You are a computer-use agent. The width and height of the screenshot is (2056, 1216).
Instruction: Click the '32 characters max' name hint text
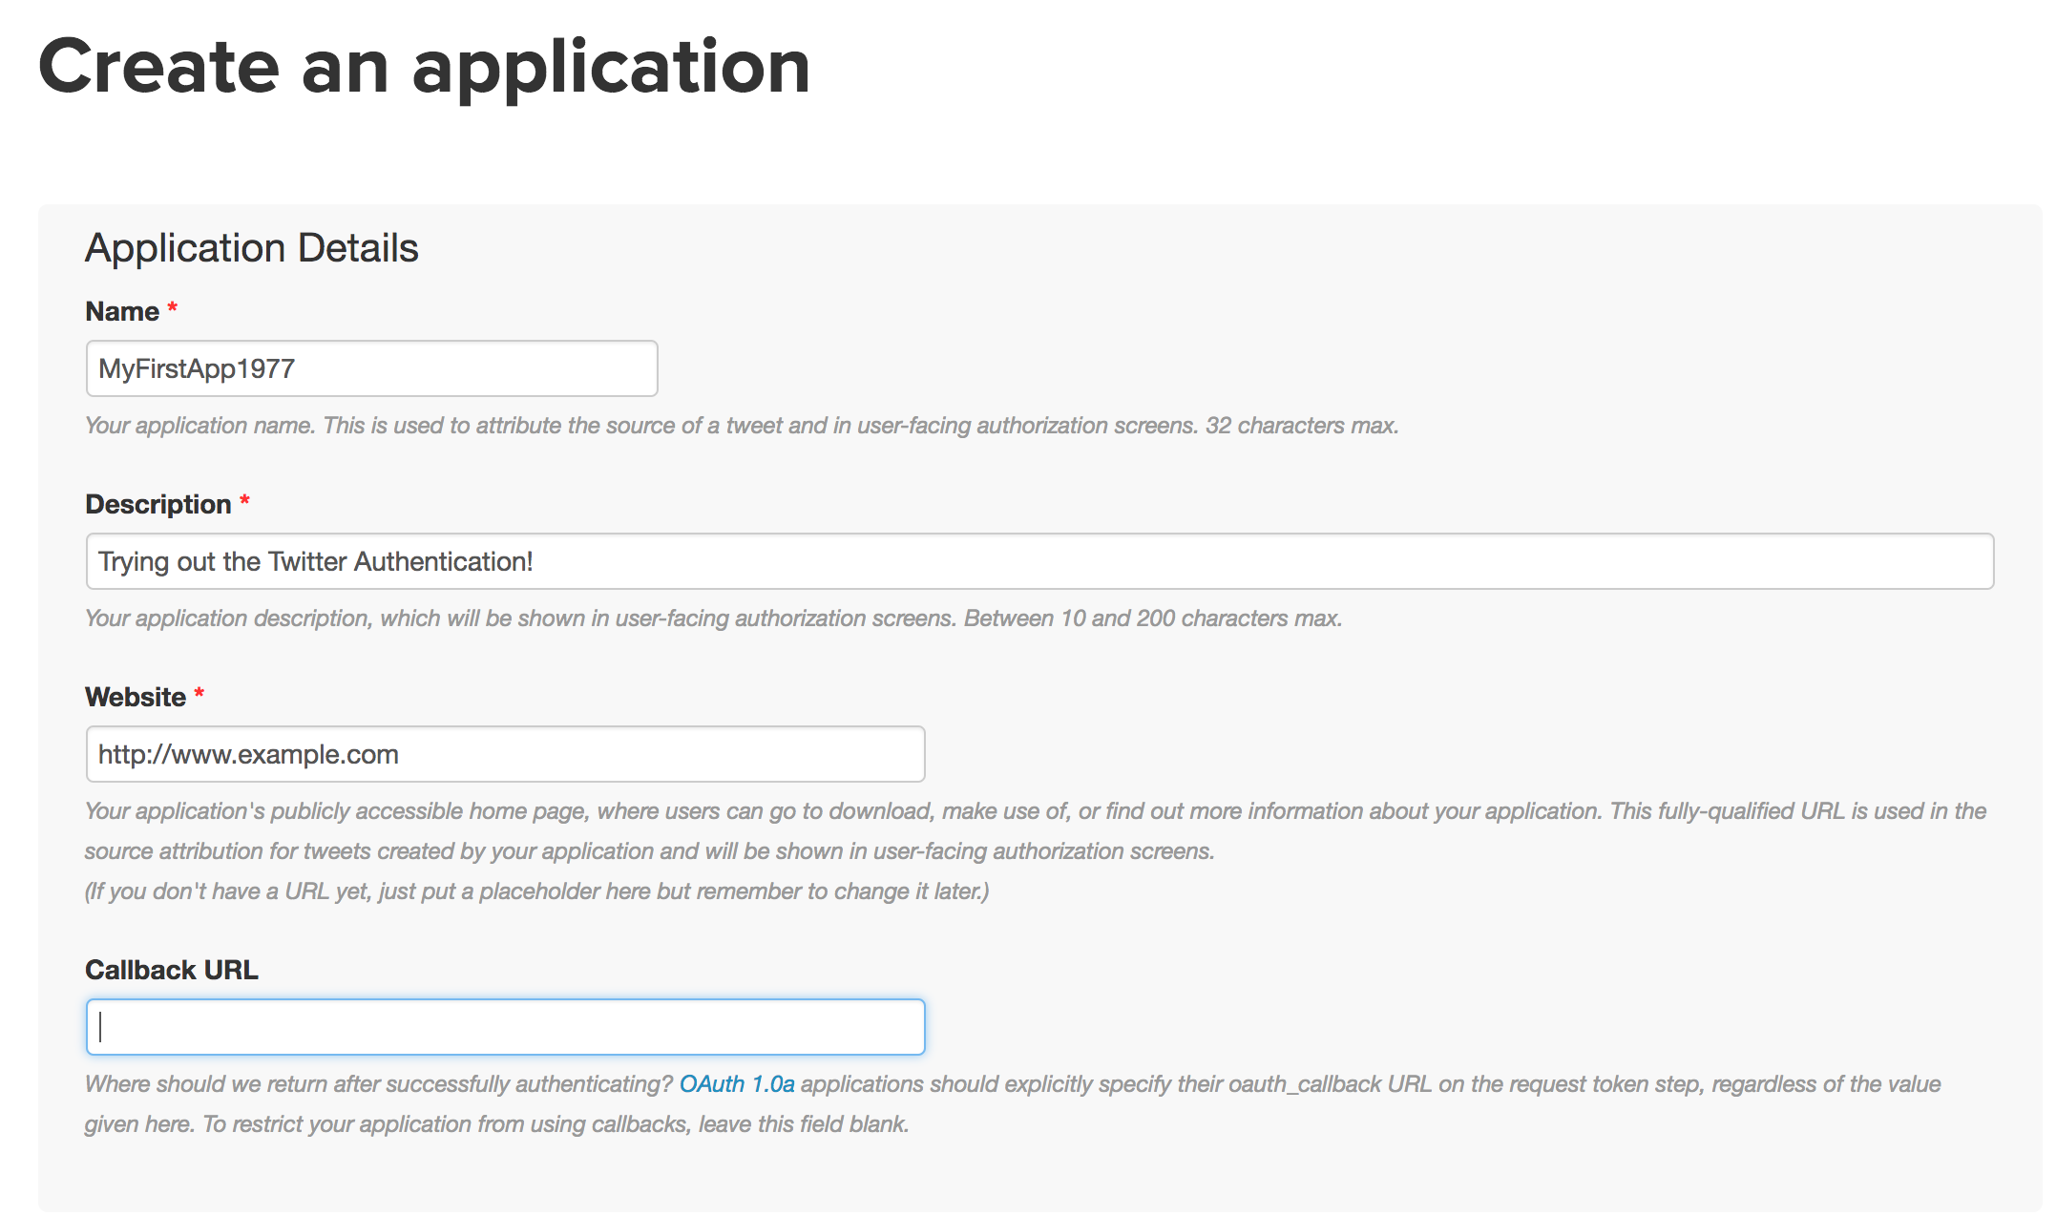tap(742, 426)
